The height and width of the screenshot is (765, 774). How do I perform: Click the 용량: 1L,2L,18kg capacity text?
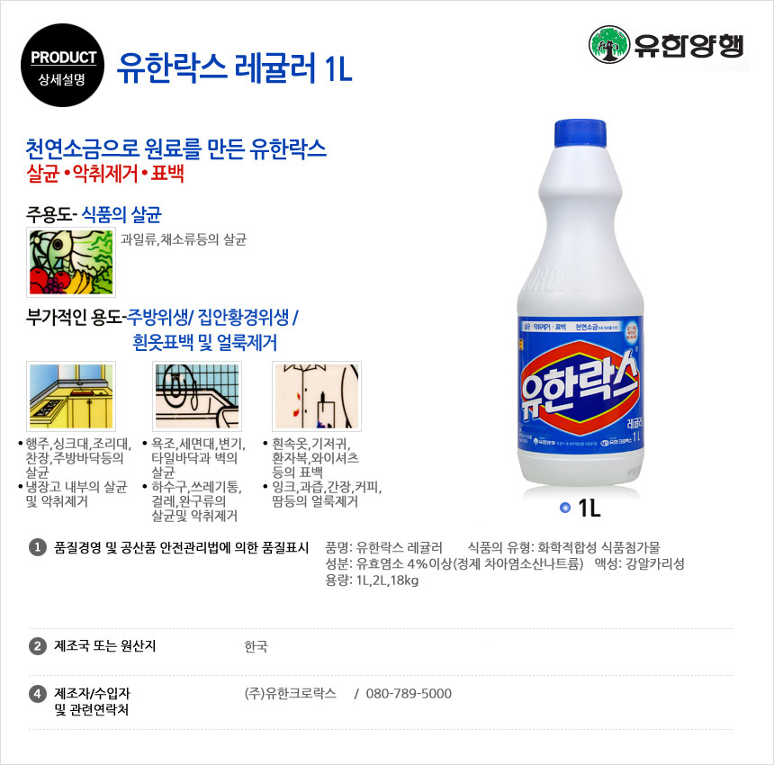[372, 580]
